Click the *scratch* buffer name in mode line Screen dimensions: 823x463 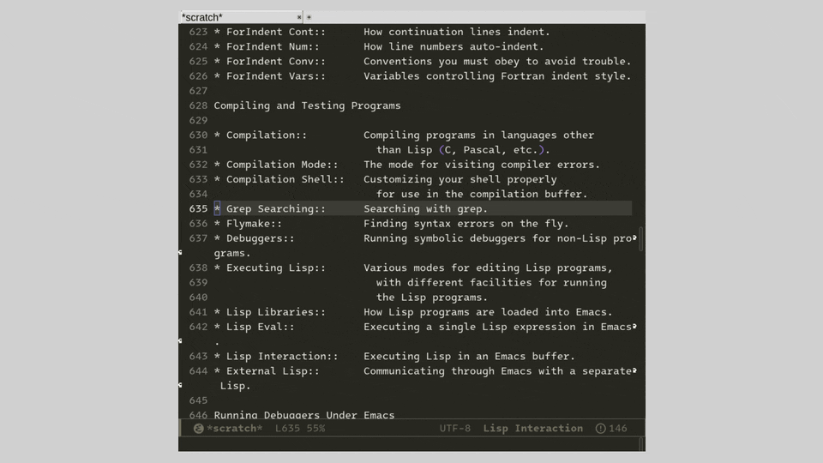(x=235, y=429)
